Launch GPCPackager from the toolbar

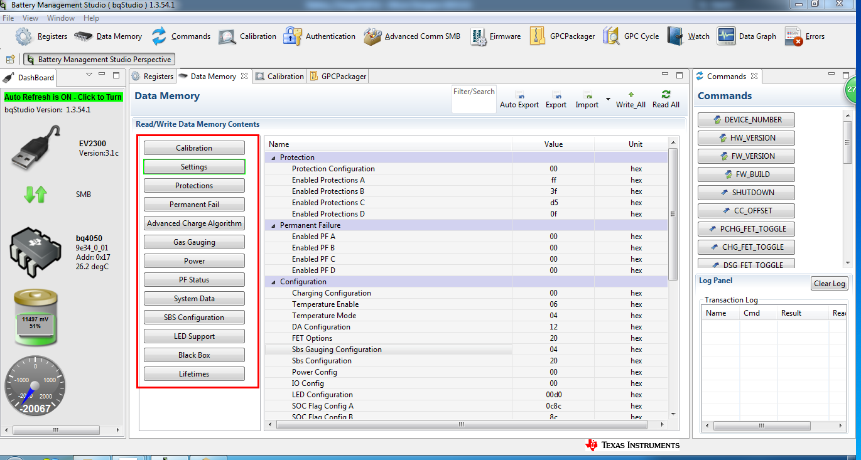pyautogui.click(x=562, y=36)
